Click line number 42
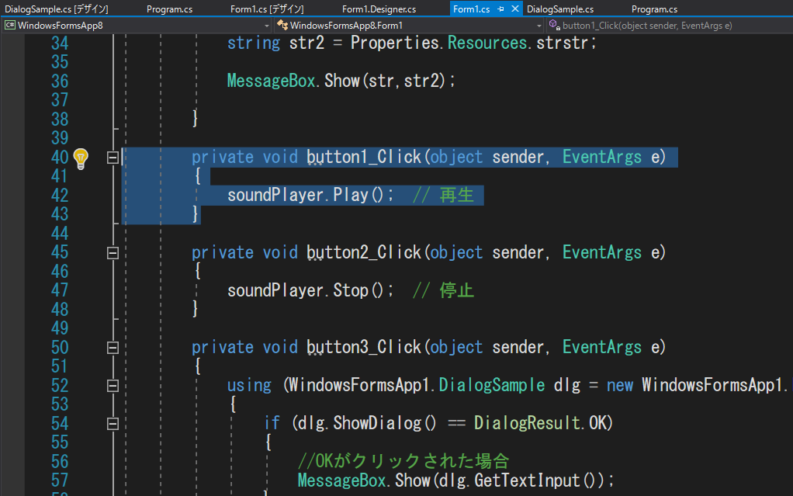Screen dimensions: 793x496 point(60,196)
